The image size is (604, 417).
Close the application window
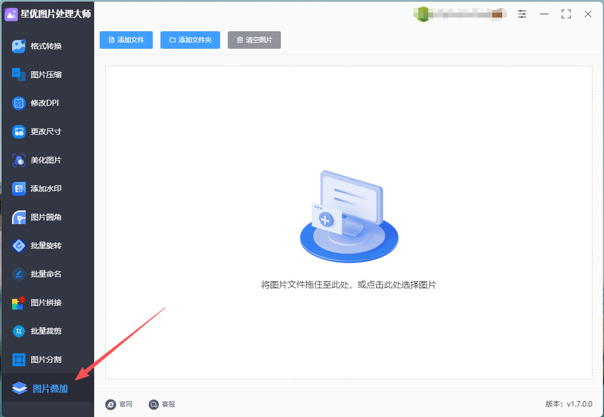(588, 14)
